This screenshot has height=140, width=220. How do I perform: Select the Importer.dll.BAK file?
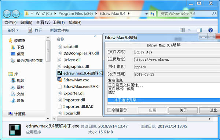78,107
